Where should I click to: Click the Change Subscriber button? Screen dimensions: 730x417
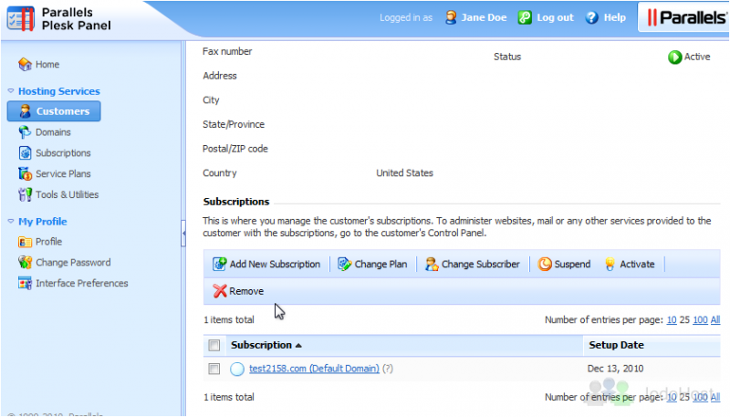[473, 264]
